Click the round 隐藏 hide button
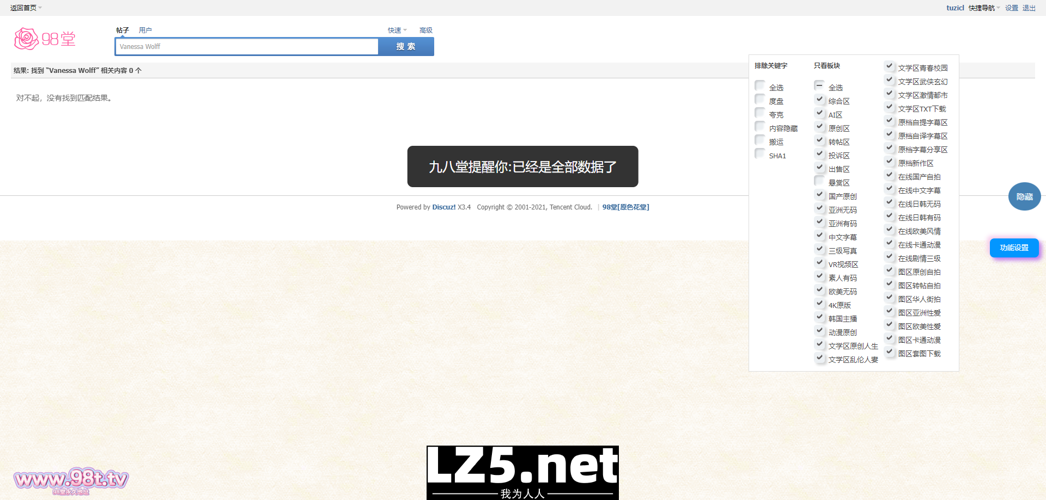This screenshot has width=1046, height=500. click(x=1024, y=196)
